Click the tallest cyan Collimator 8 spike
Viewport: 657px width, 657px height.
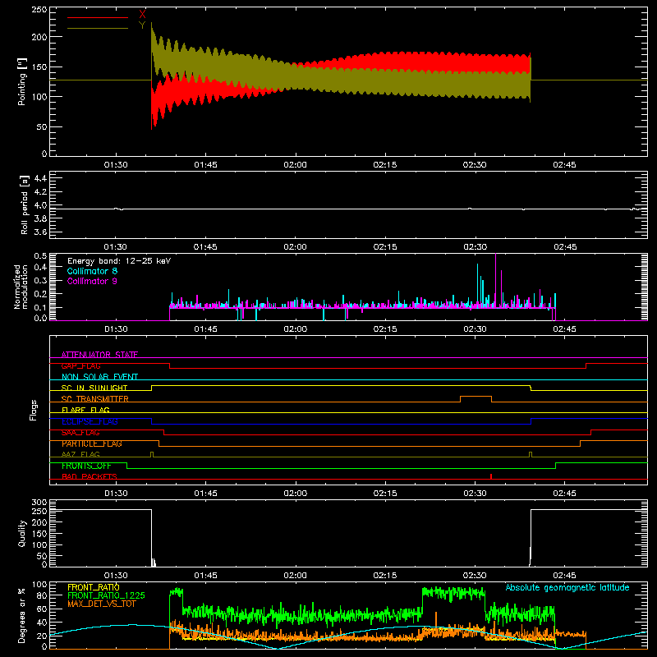tap(477, 285)
